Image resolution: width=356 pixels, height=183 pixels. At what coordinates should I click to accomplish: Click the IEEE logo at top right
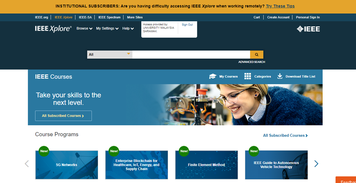pos(308,29)
